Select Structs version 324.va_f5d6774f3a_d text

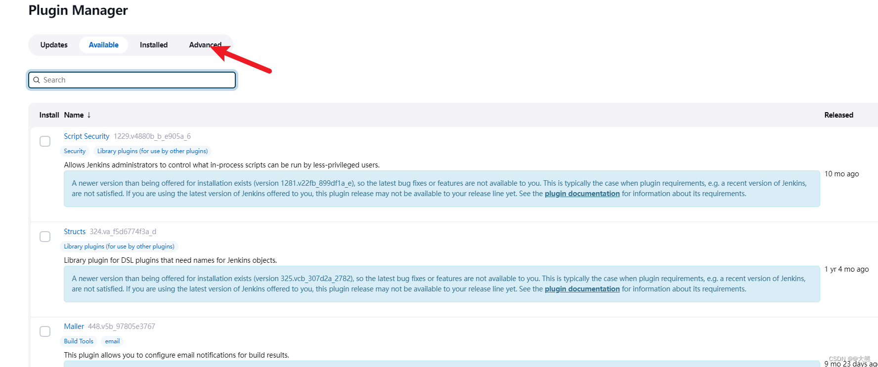(x=123, y=232)
